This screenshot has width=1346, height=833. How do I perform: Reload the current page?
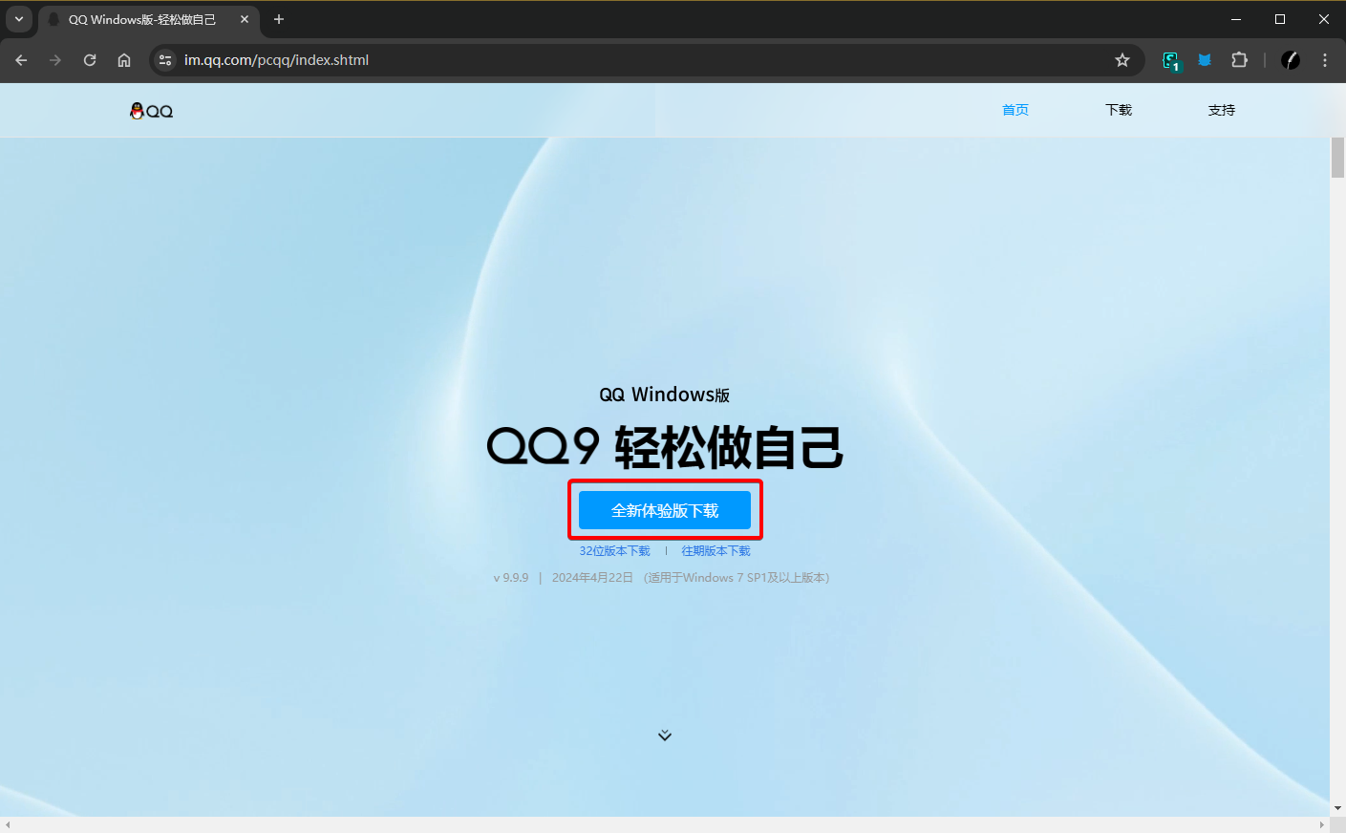pyautogui.click(x=90, y=60)
